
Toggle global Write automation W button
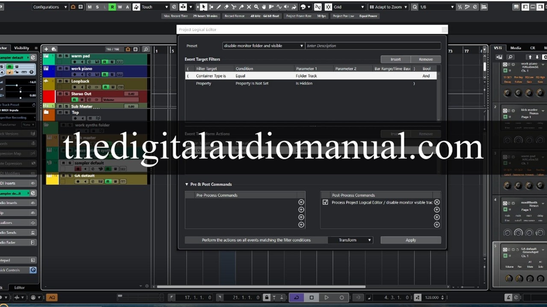click(120, 7)
